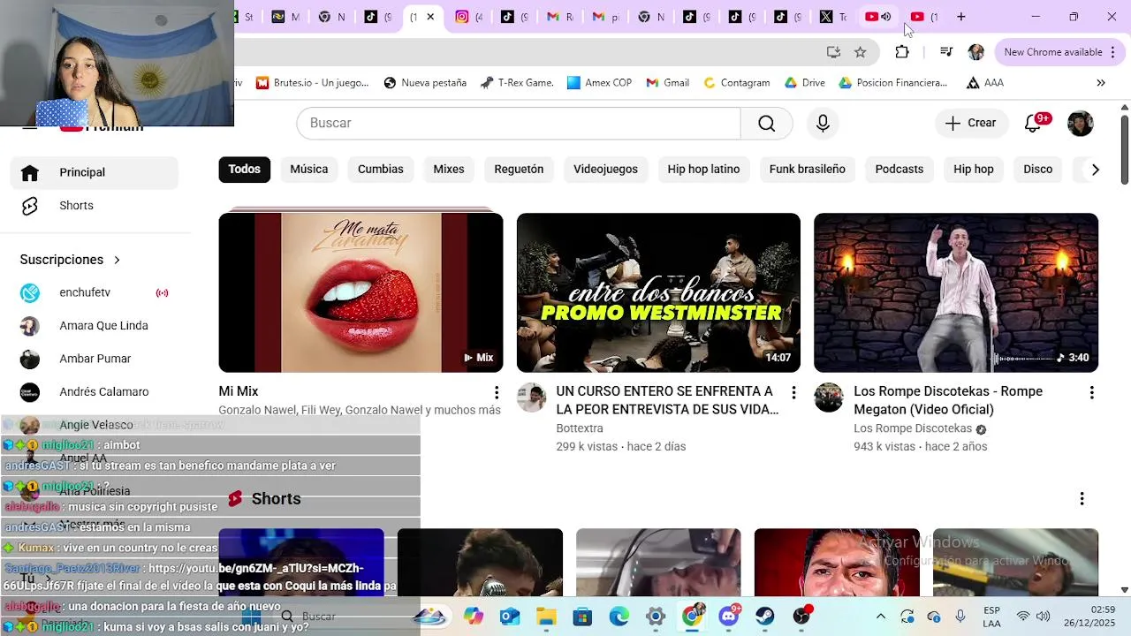Click the Crear button

(970, 123)
